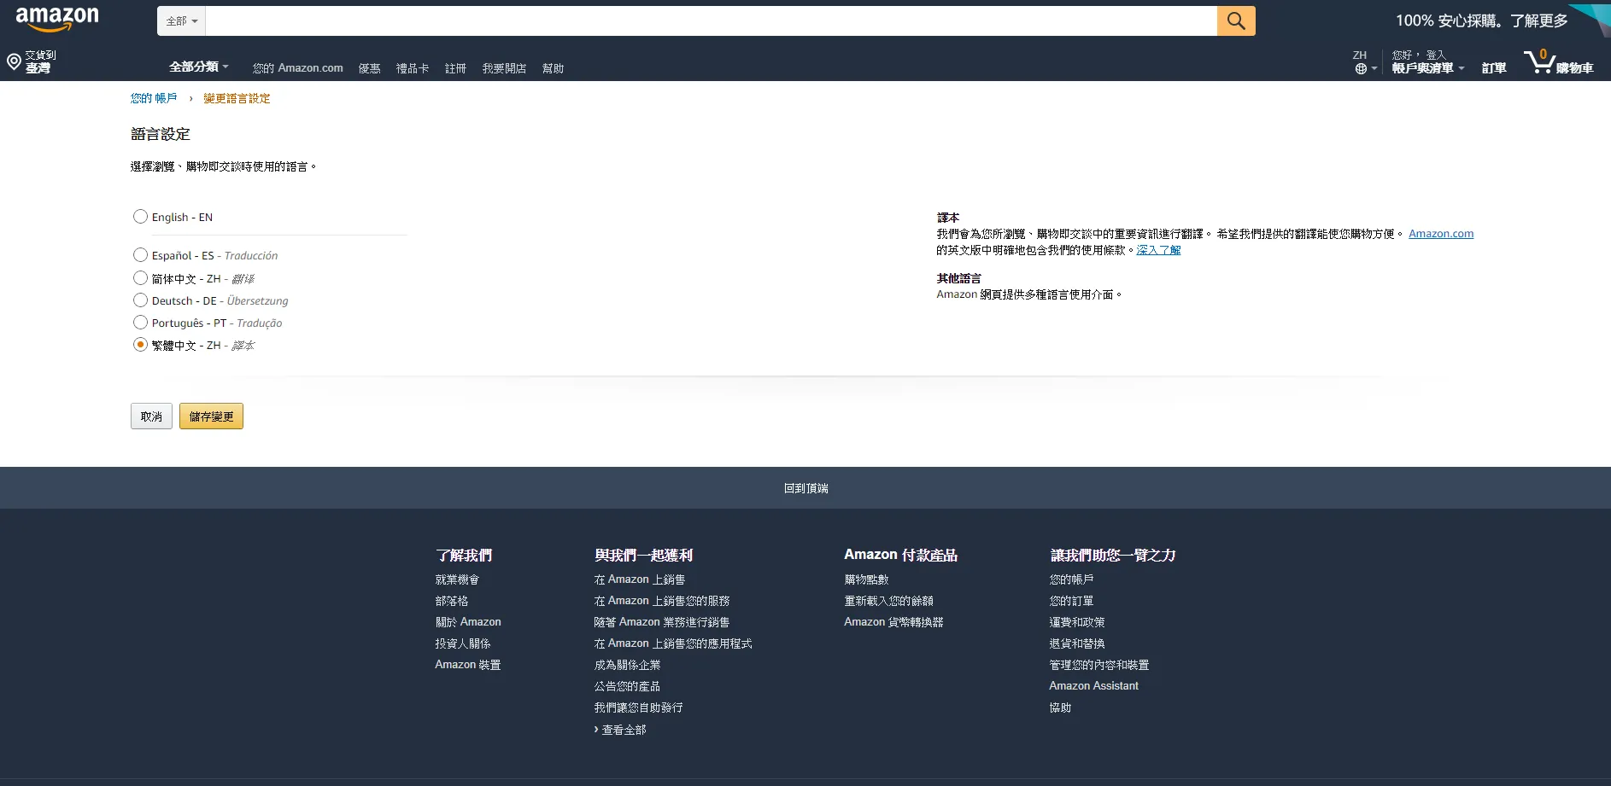Open footer link 在 Amazon 上銷售您的服務
This screenshot has width=1611, height=786.
(x=662, y=601)
